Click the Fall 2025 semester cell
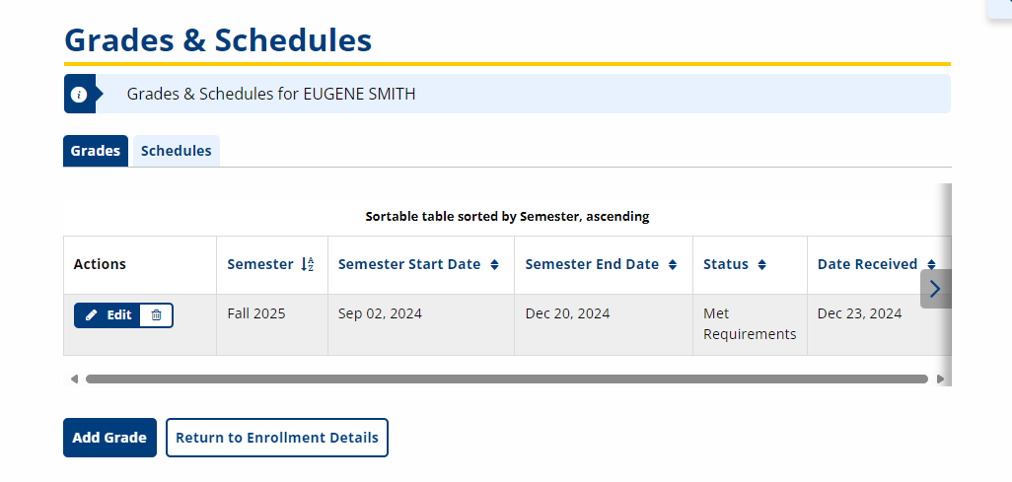 click(x=256, y=313)
